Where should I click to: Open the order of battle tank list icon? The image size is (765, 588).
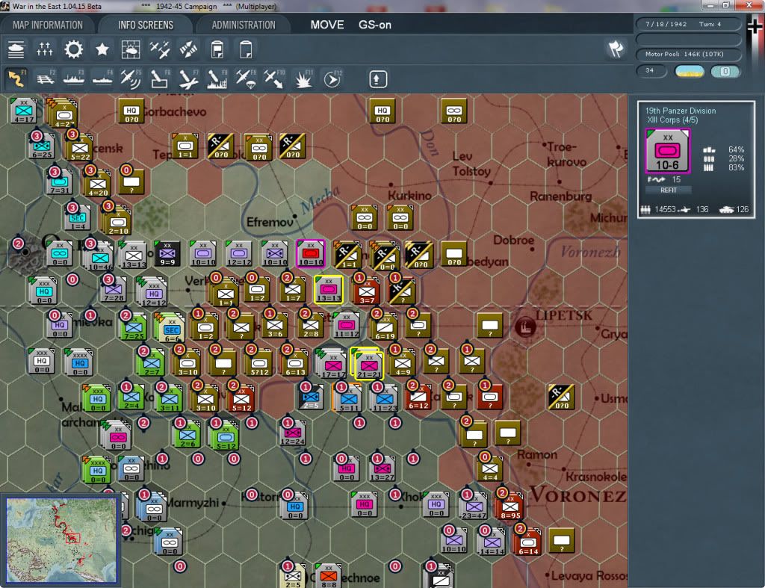[x=16, y=49]
